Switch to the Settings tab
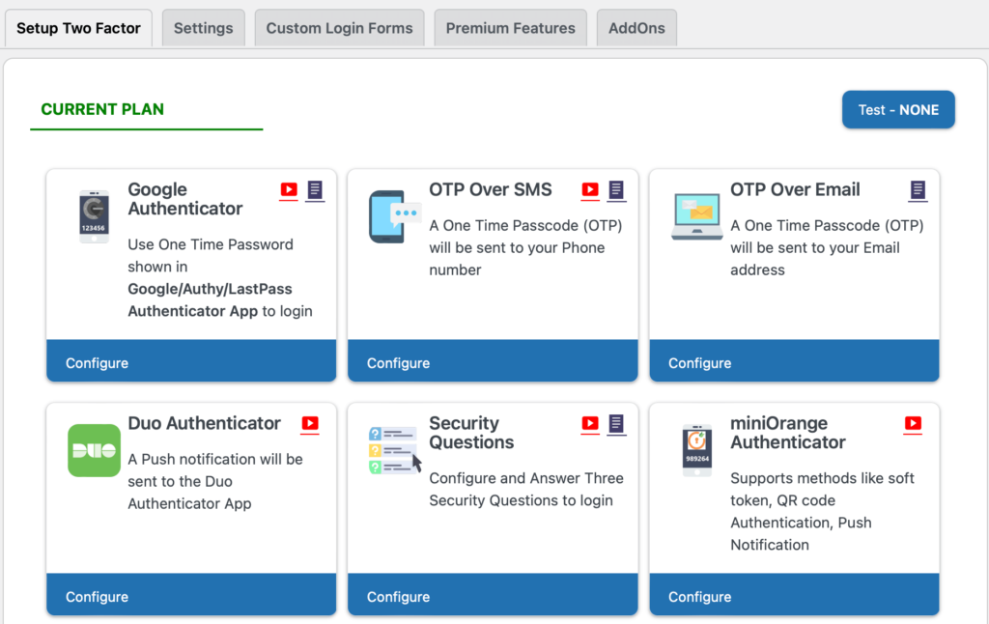 point(203,28)
